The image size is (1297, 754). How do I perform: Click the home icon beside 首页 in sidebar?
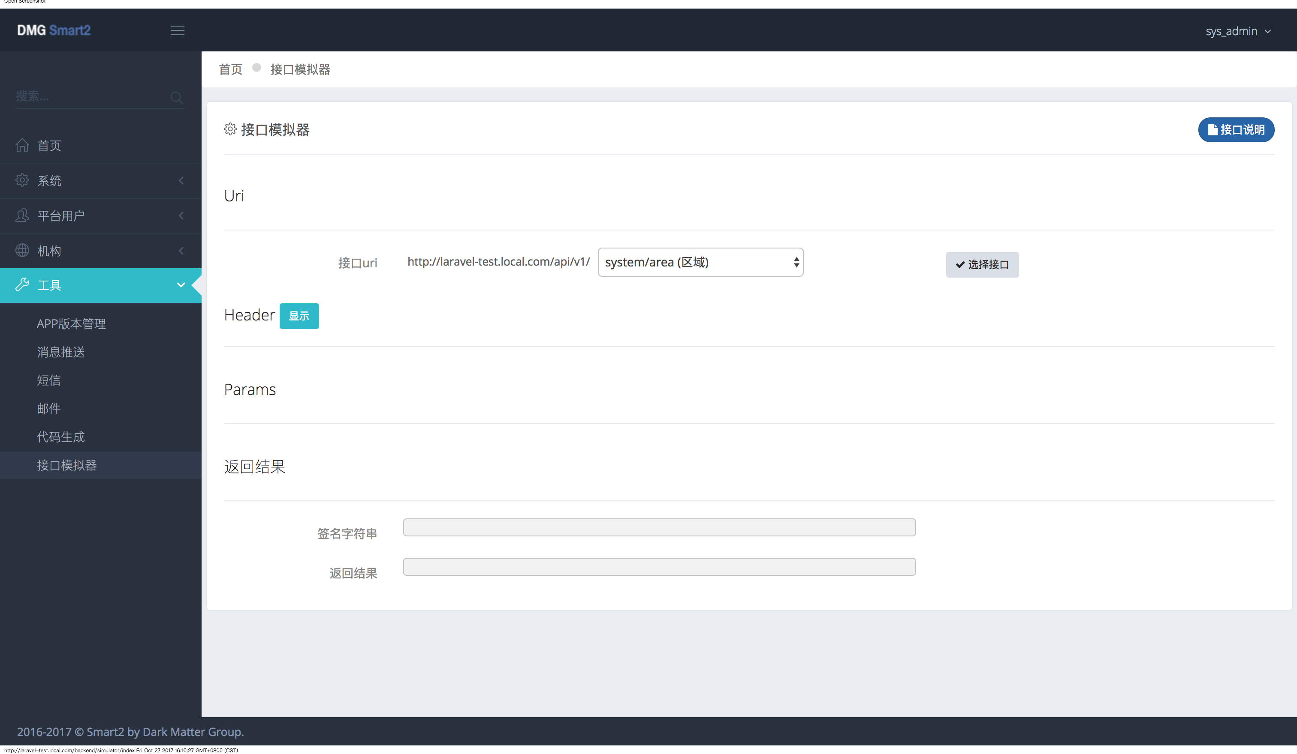click(x=22, y=145)
